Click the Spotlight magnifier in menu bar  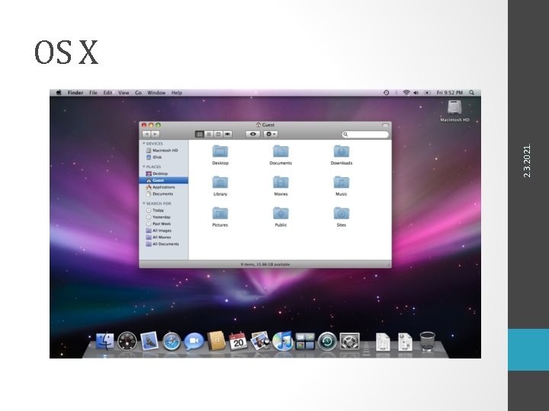pyautogui.click(x=472, y=93)
